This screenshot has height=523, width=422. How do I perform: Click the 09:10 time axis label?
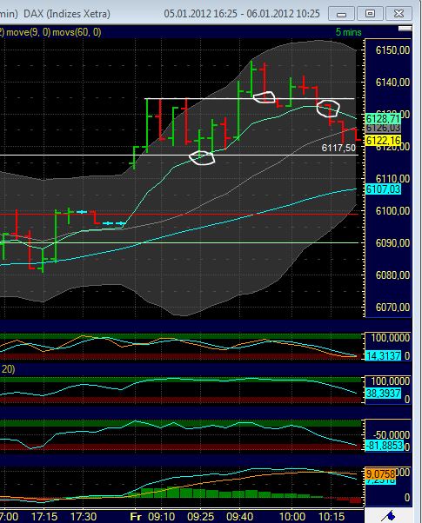point(161,517)
